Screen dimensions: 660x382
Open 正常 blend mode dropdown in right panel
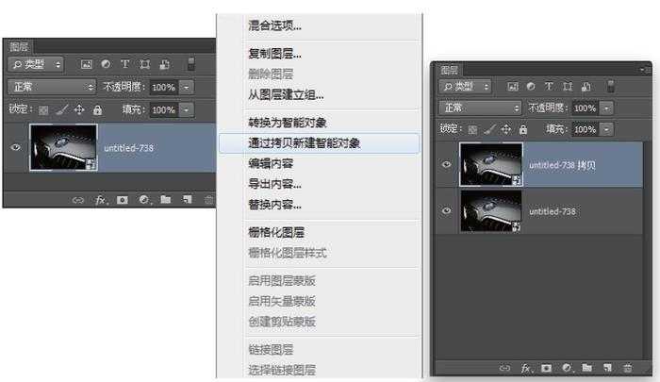pos(480,108)
